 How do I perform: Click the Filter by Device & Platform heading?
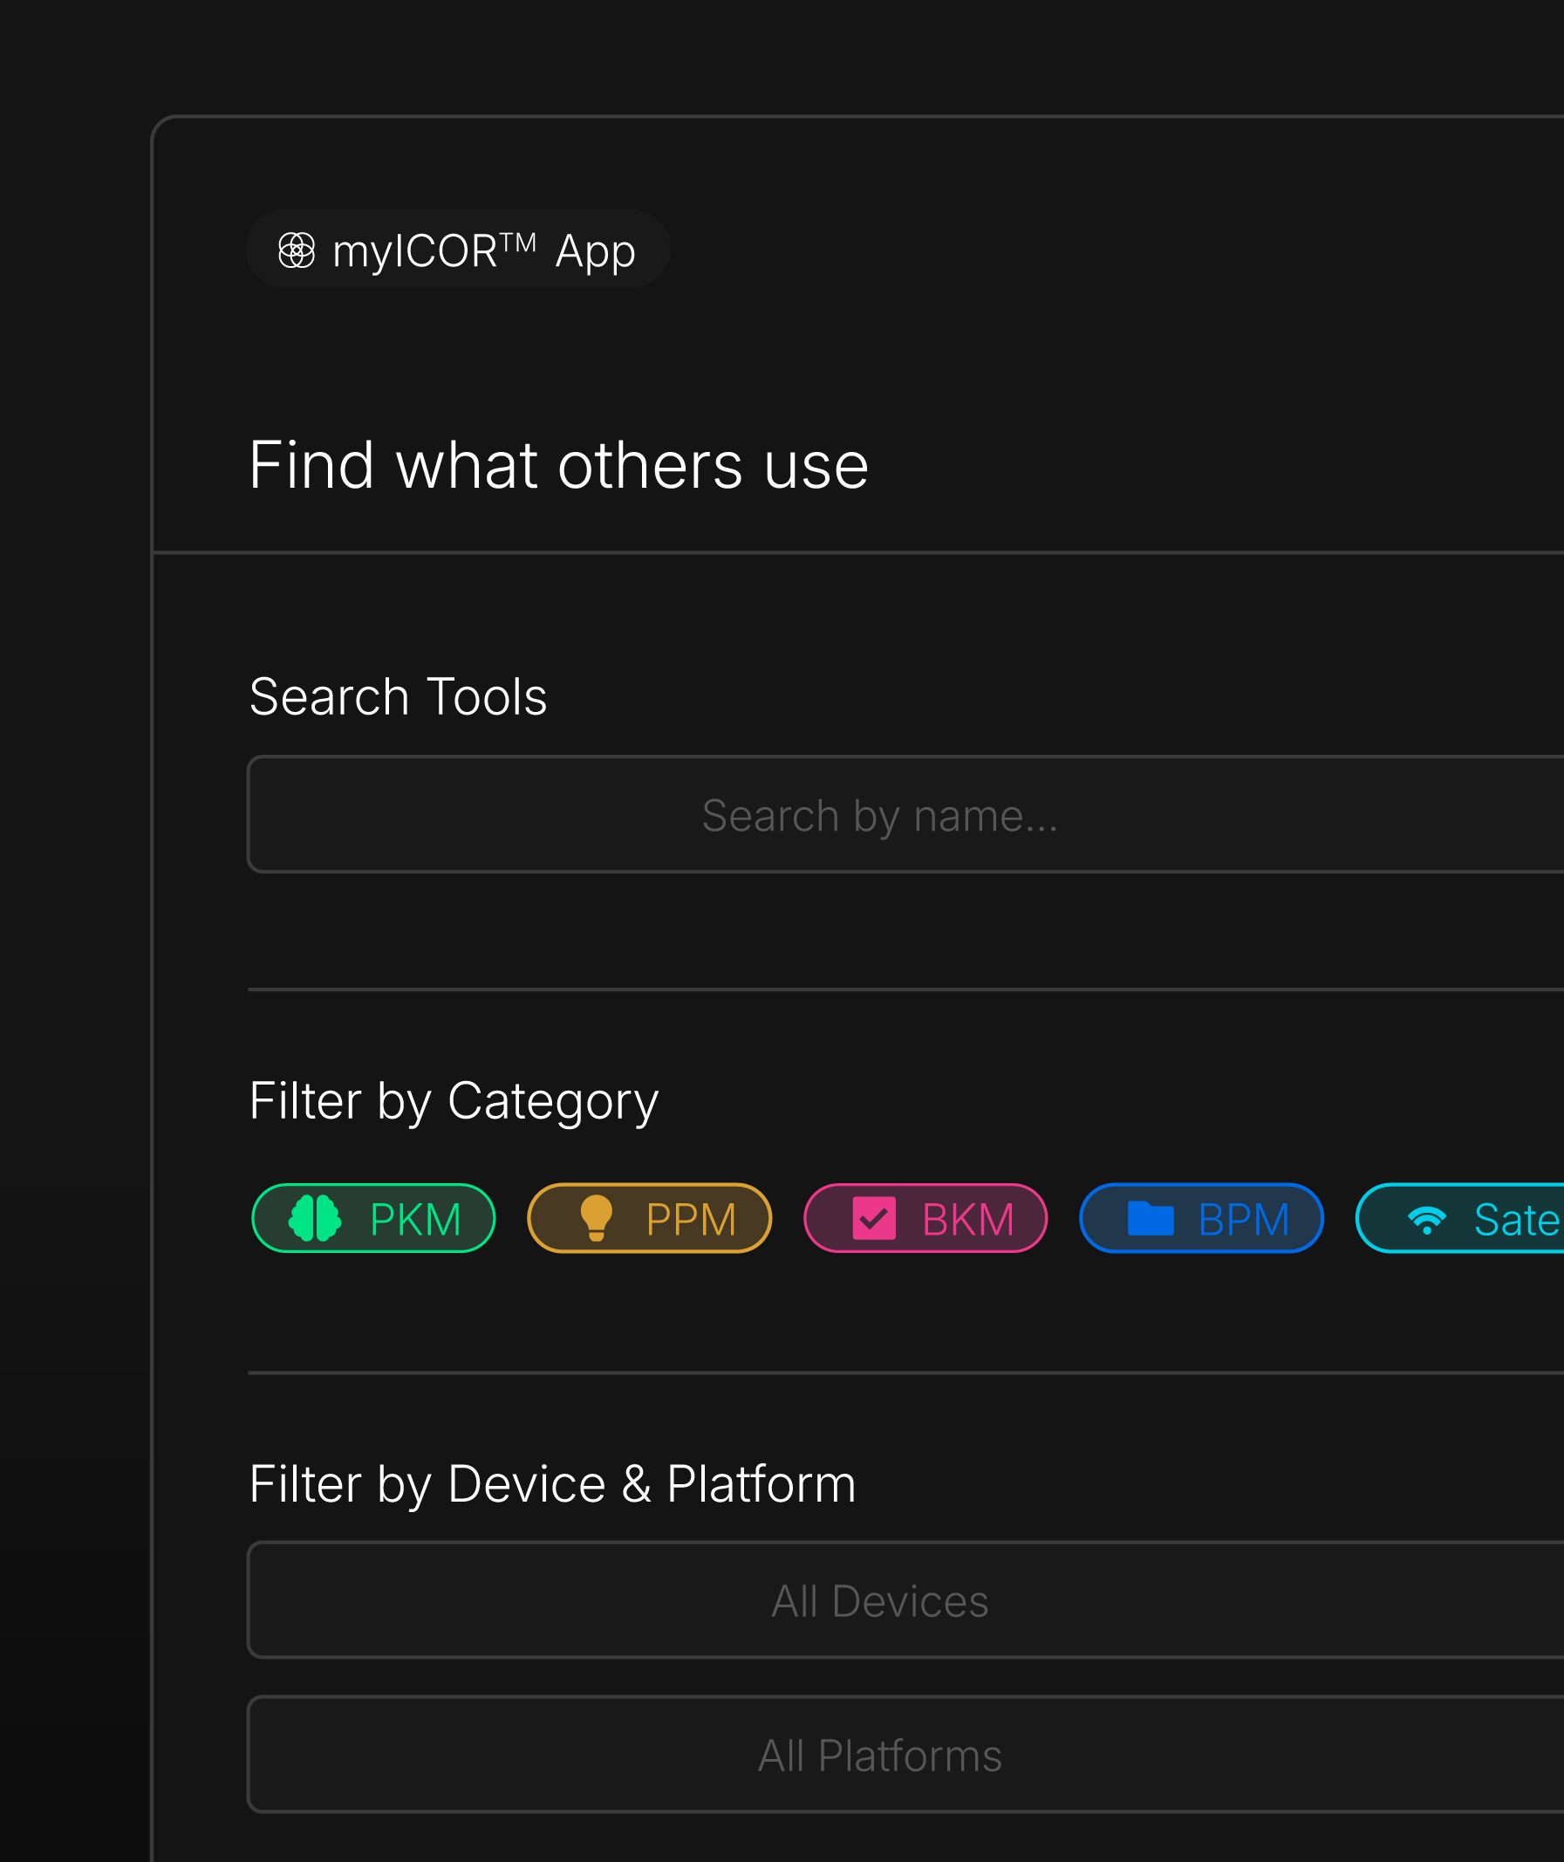(x=552, y=1484)
